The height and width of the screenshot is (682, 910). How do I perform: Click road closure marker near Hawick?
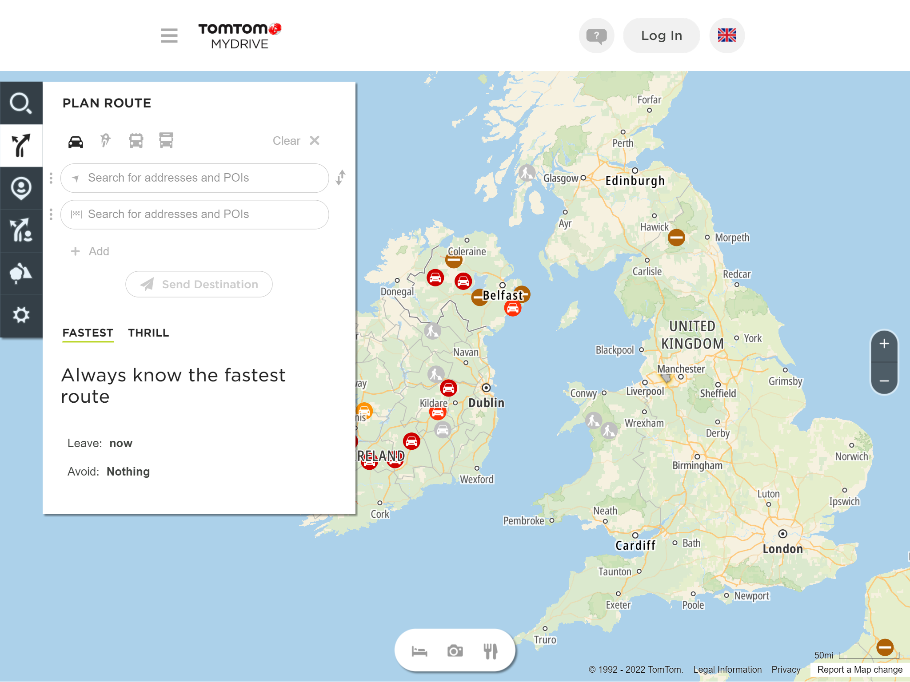[676, 238]
